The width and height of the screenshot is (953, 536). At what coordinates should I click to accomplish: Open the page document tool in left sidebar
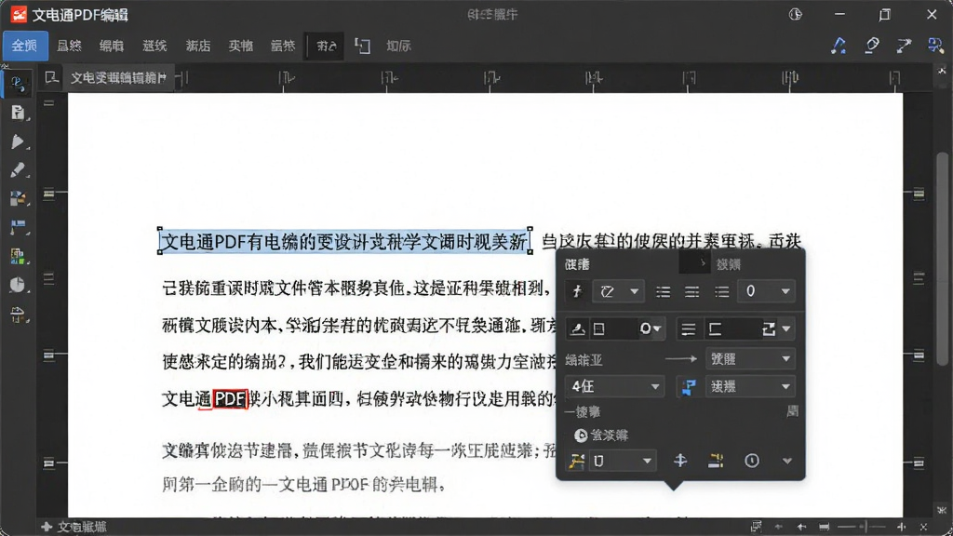click(x=18, y=113)
